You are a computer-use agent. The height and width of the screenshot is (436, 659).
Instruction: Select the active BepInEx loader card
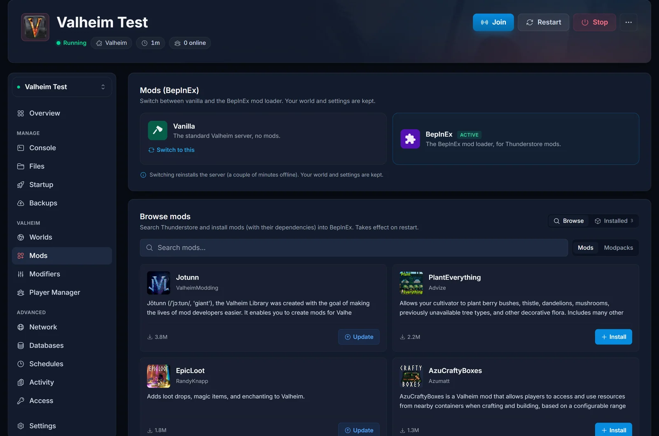pos(516,139)
